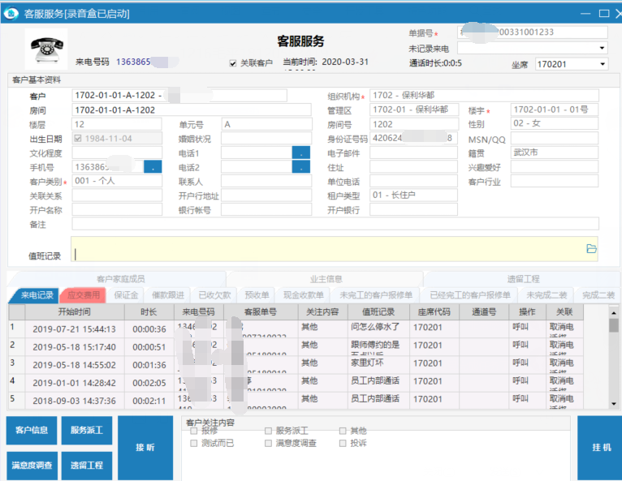Open the 未记录来电 dropdown

pyautogui.click(x=603, y=48)
